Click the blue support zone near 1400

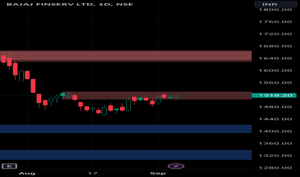pos(126,129)
